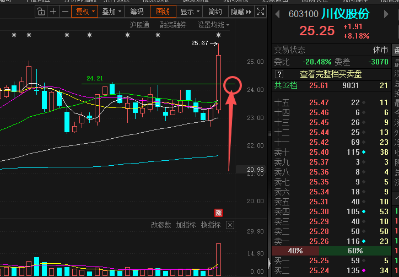Click the diamond icon in 卖十 row
Viewport: 399px width, 277px height.
coord(364,152)
